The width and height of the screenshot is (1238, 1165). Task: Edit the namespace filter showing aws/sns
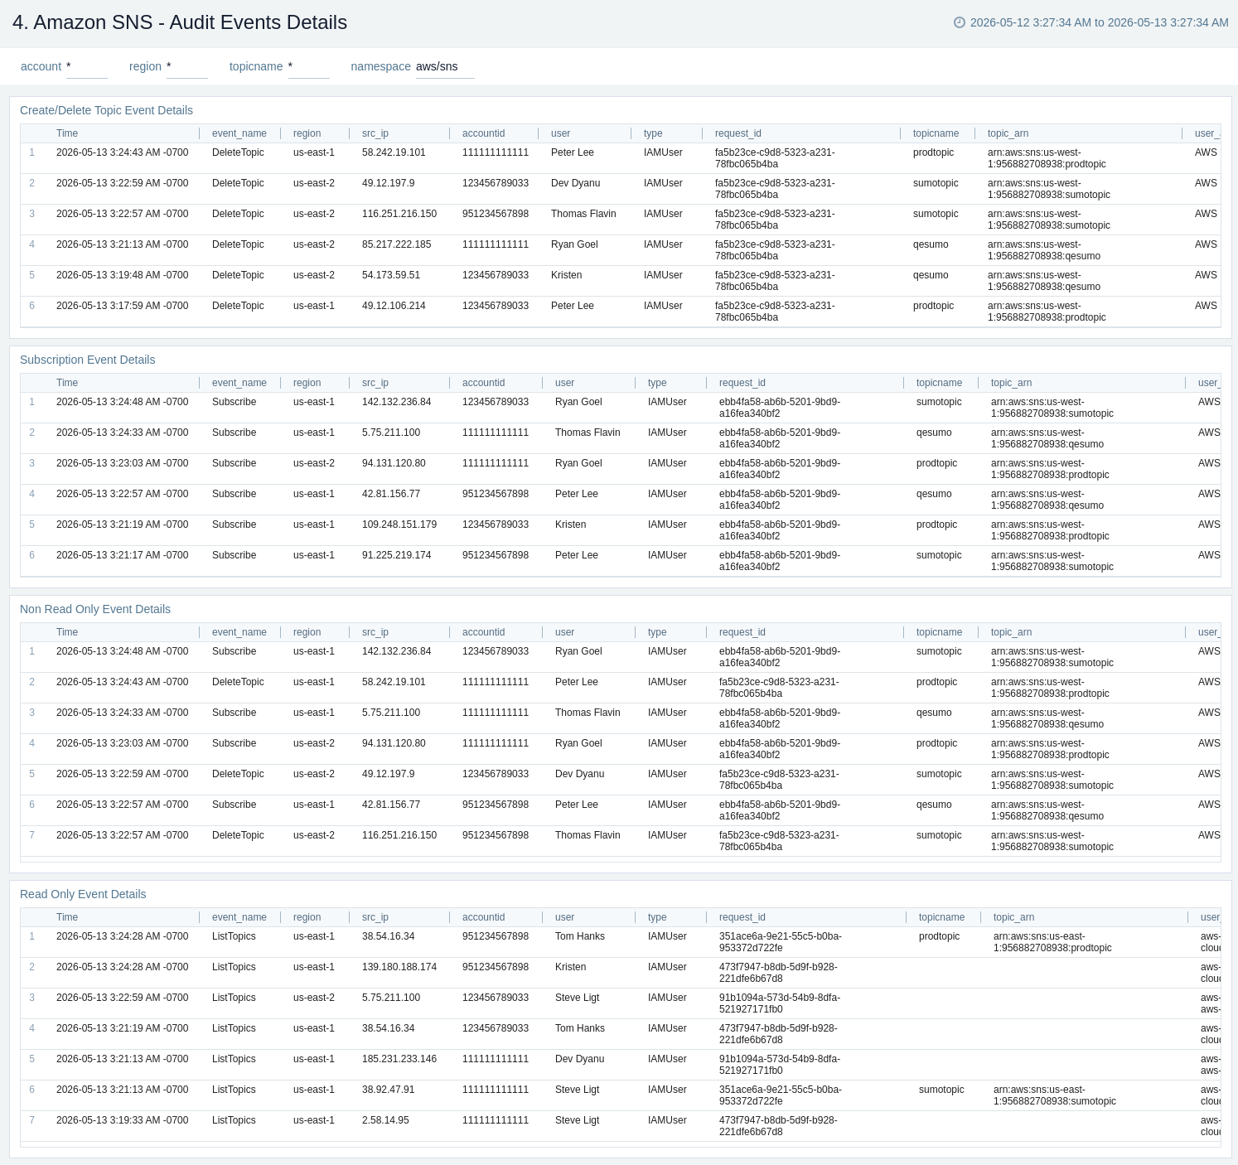(445, 67)
